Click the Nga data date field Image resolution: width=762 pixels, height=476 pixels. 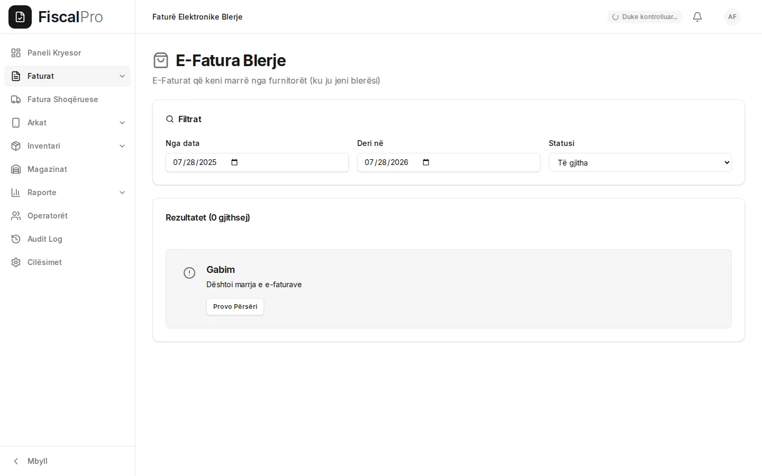[x=257, y=162]
